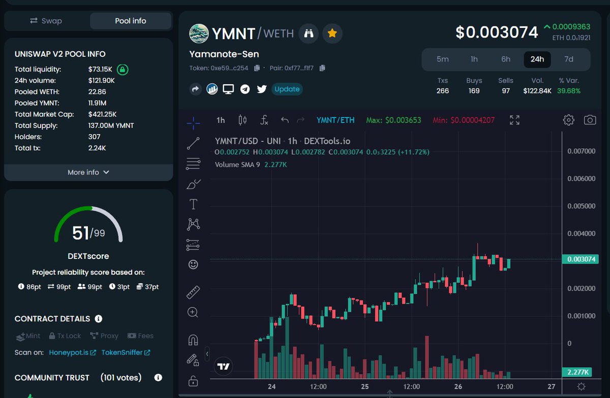Screen dimensions: 610x398
Task: Show Community Trust info tooltip
Action: pos(158,378)
